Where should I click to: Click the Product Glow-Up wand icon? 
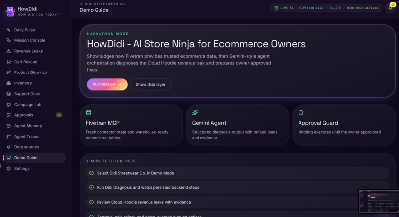click(x=8, y=72)
